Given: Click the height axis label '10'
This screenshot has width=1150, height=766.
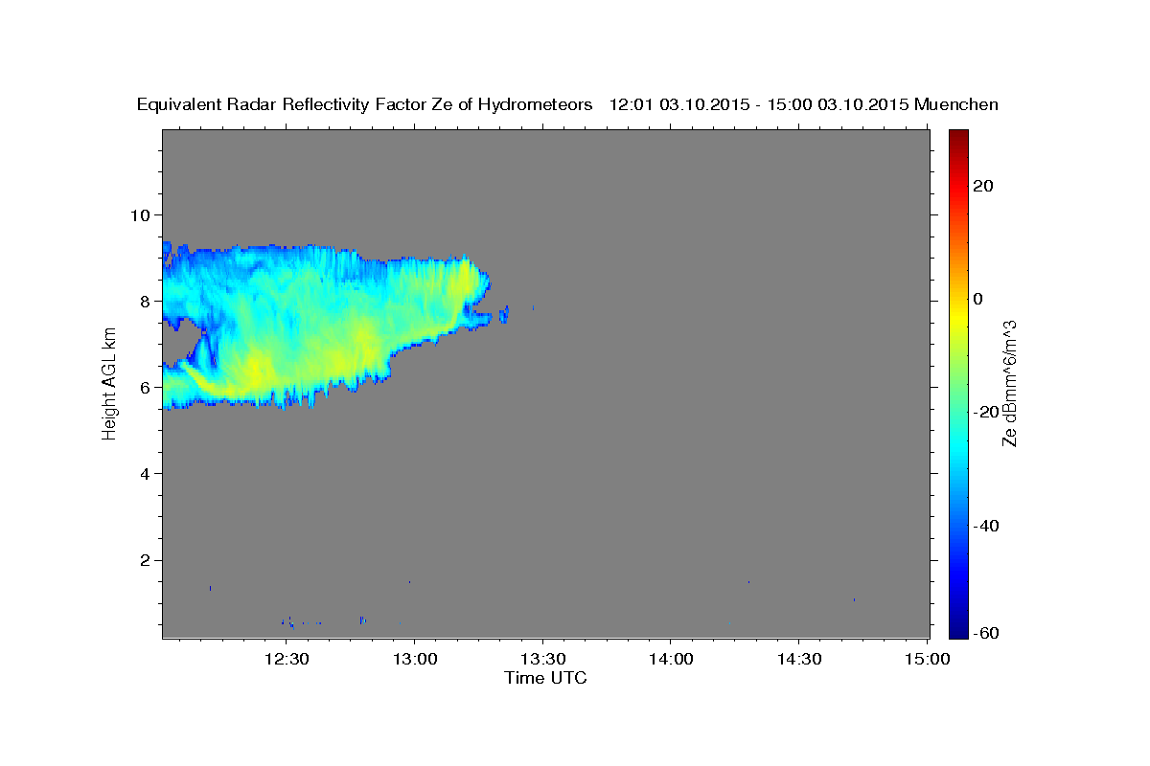Looking at the screenshot, I should 141,214.
